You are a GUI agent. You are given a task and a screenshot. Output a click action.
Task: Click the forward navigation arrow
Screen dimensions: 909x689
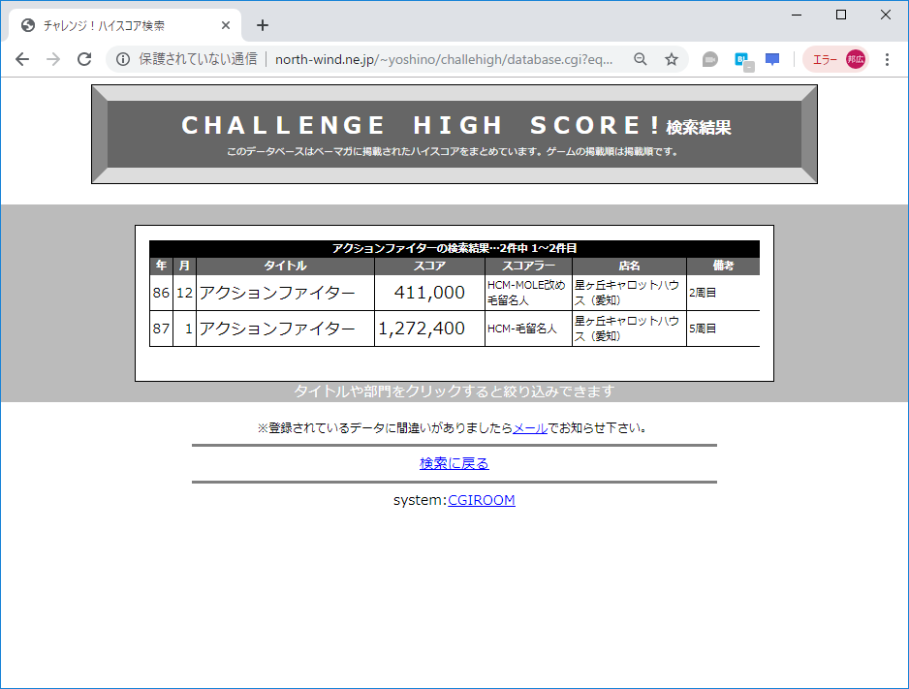pos(53,59)
